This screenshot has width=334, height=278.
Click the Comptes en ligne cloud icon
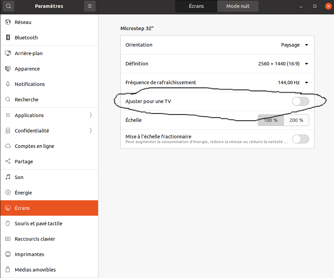8,146
